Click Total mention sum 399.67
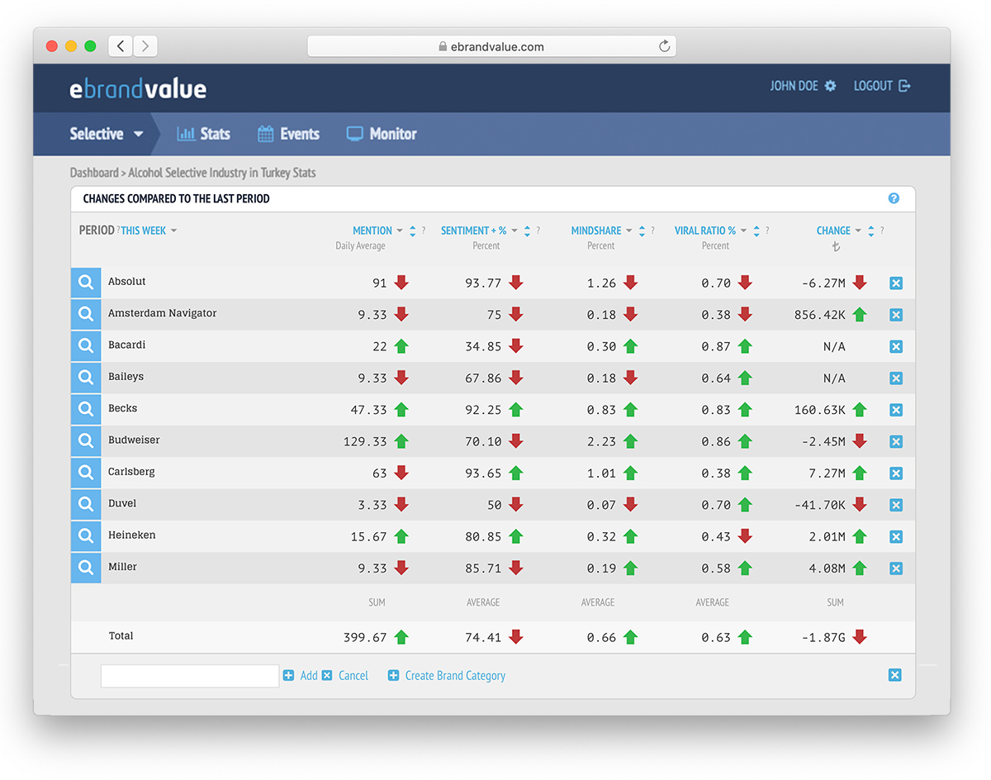 tap(365, 637)
